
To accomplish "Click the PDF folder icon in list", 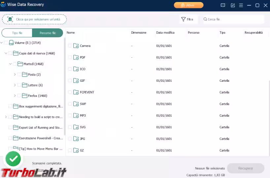I will pyautogui.click(x=76, y=57).
